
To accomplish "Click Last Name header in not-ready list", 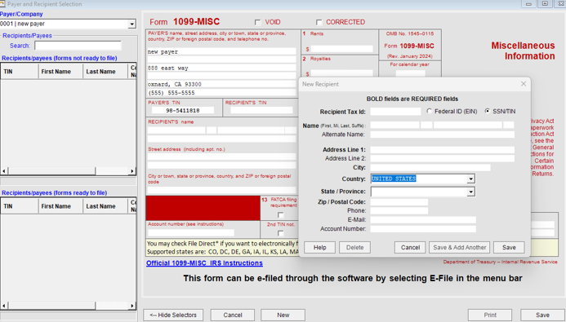I will (105, 71).
